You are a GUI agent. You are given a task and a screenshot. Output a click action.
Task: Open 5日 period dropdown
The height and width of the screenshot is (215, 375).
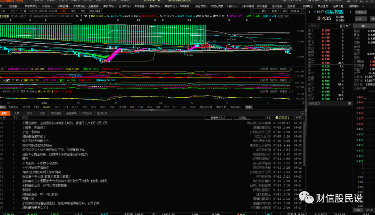14,11
